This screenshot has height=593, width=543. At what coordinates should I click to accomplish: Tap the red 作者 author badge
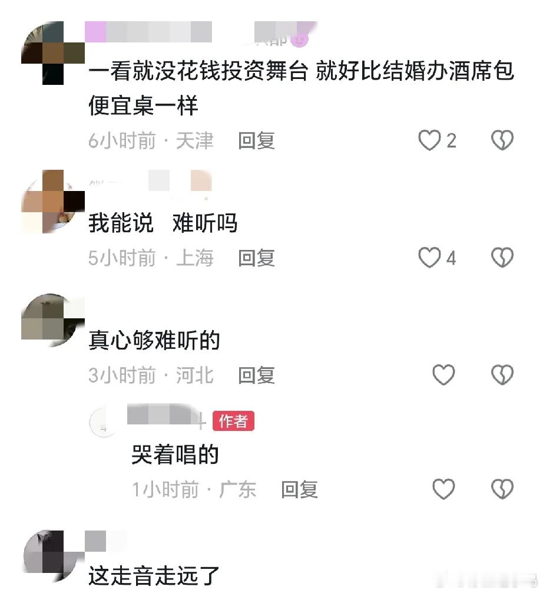click(233, 421)
